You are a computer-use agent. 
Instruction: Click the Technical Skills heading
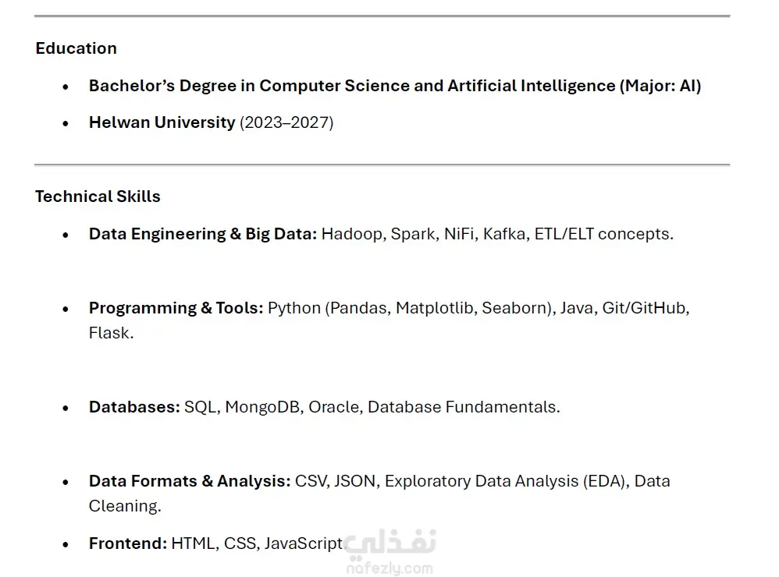pos(98,196)
